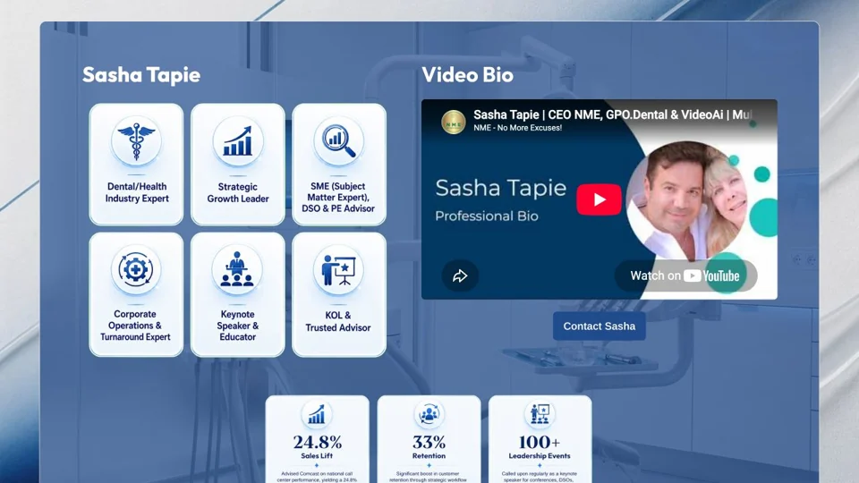Select the 100+ Leadership Events figure
This screenshot has height=483, width=859.
[540, 441]
